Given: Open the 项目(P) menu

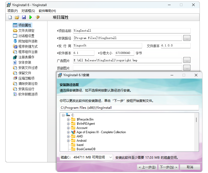Looking at the screenshot, I should [13, 11].
